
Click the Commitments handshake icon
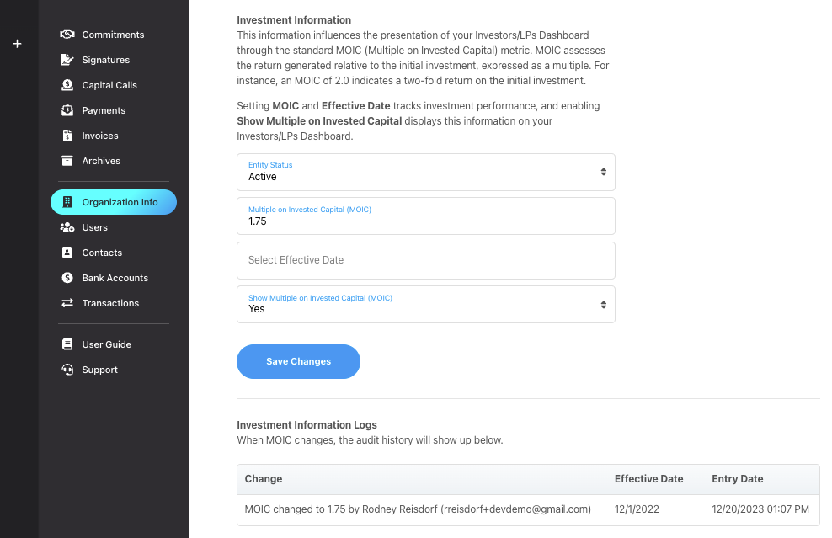click(x=67, y=35)
